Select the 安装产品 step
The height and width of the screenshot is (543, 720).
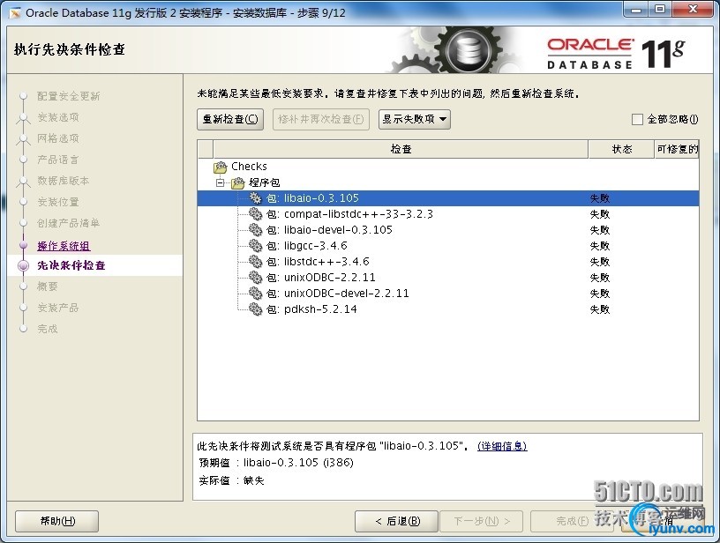pyautogui.click(x=58, y=308)
